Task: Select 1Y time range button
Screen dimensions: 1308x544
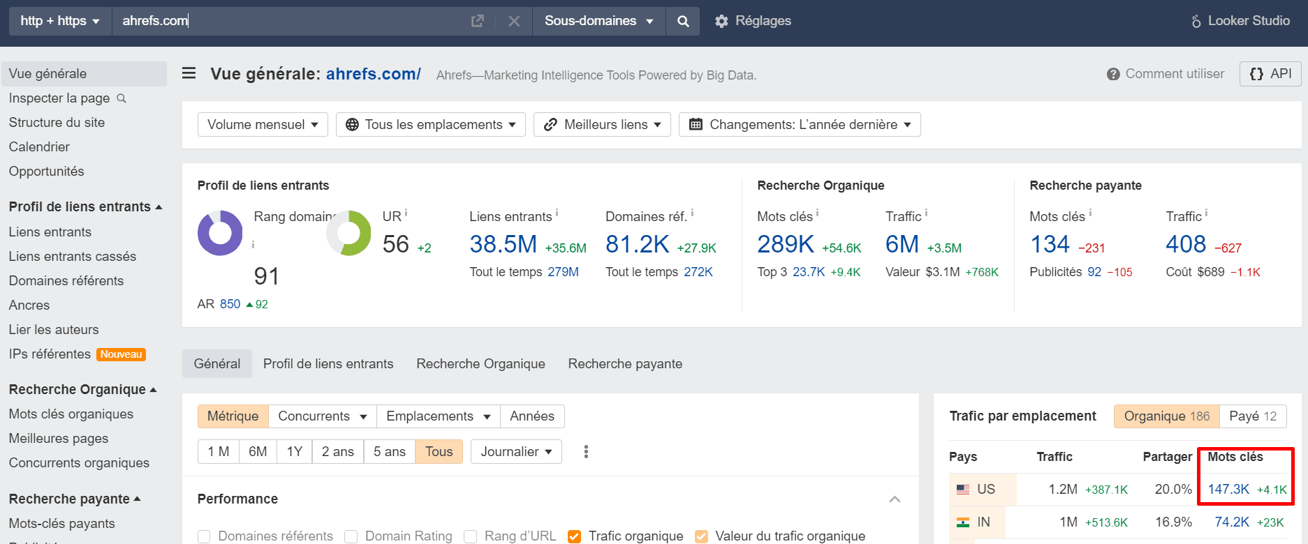Action: pos(294,452)
